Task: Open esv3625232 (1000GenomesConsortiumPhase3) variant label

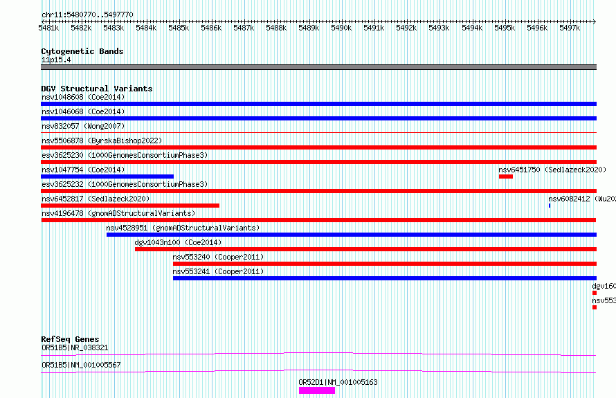Action: point(125,184)
